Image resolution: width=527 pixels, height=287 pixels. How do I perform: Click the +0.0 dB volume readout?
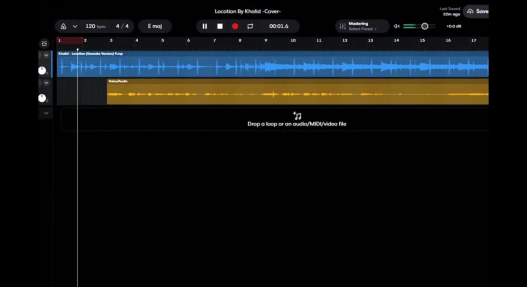(454, 26)
